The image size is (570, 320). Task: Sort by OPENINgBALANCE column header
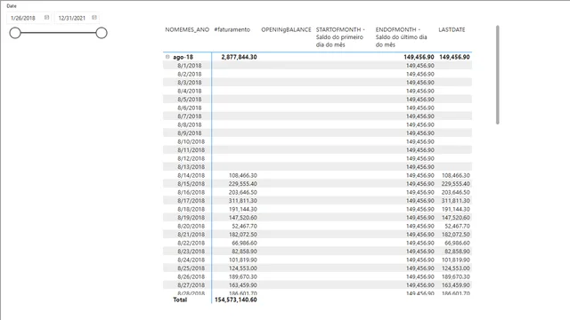(x=286, y=29)
